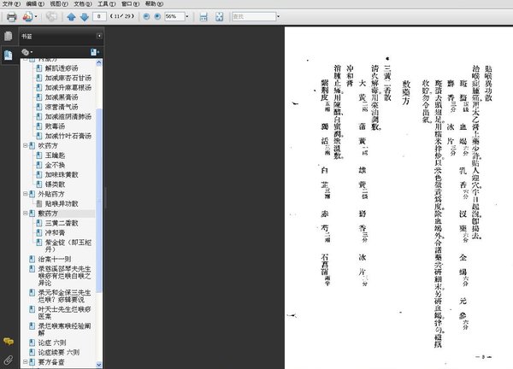
Task: Select bookmark 紫金锭（即玉枢丹）
Action: [68, 246]
